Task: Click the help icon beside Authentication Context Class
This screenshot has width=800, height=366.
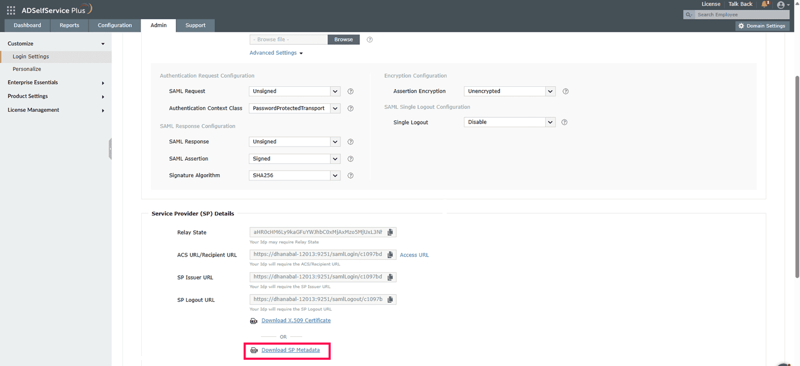Action: [350, 108]
